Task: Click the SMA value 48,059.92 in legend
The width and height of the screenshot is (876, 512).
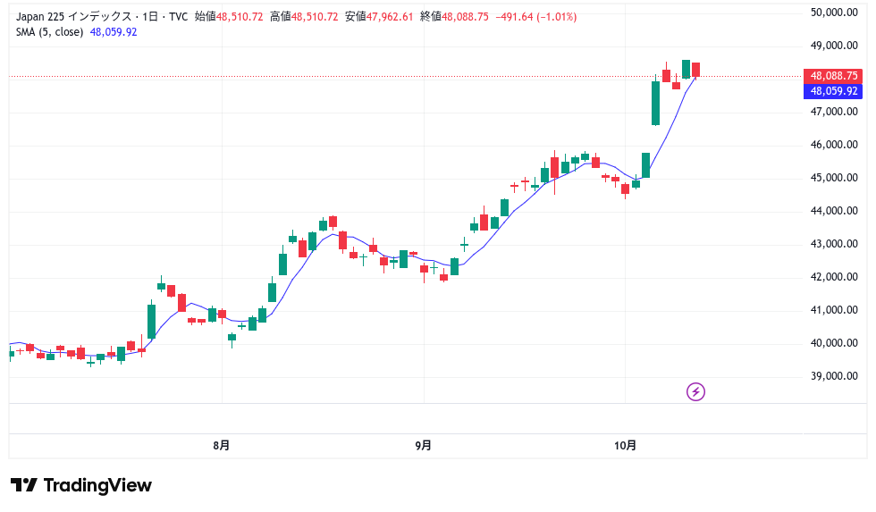Action: pyautogui.click(x=114, y=32)
